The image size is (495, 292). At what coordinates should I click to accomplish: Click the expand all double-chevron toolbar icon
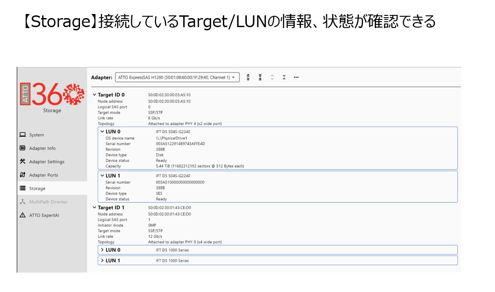(248, 77)
